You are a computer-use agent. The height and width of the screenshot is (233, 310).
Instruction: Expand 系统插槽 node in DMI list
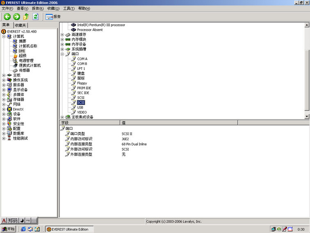62,49
